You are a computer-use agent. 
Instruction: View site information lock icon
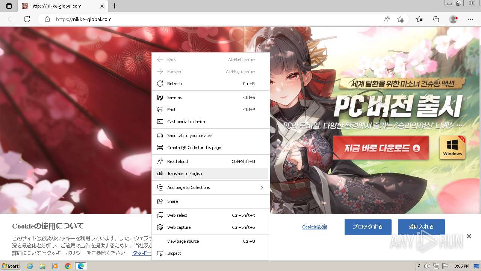click(x=47, y=19)
